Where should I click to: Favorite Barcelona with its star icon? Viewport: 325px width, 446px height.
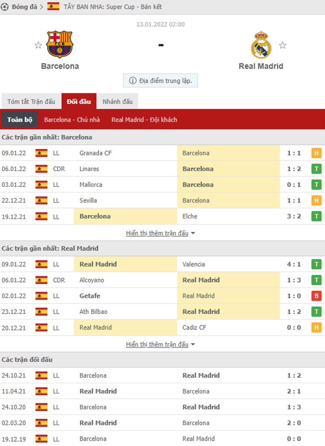click(x=38, y=45)
